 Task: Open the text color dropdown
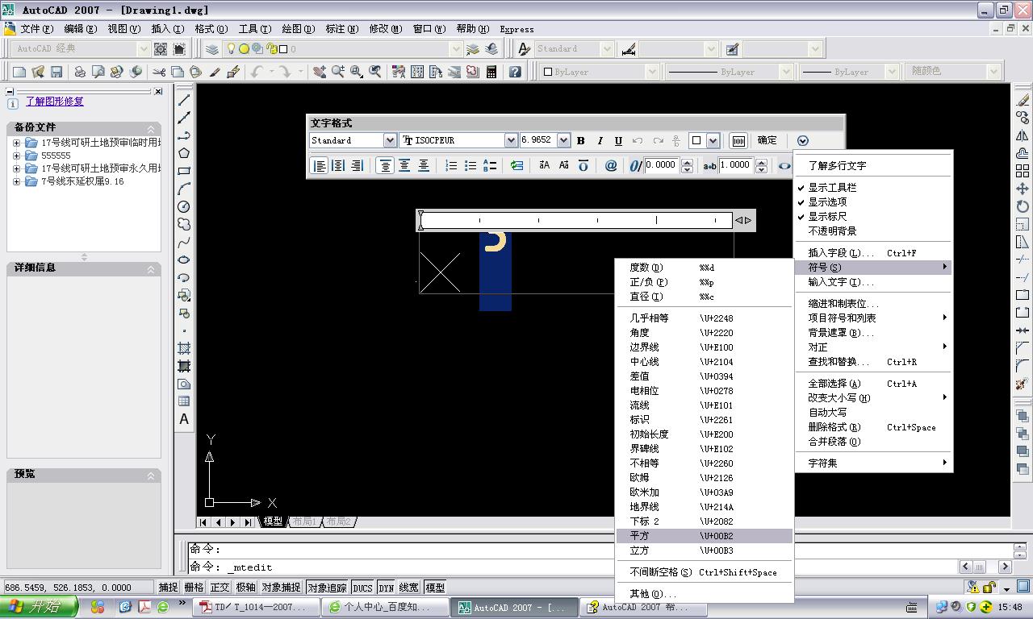713,140
